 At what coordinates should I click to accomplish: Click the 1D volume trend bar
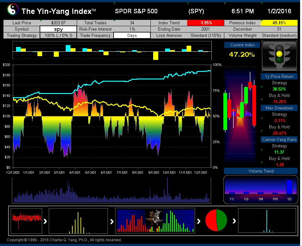289,187
